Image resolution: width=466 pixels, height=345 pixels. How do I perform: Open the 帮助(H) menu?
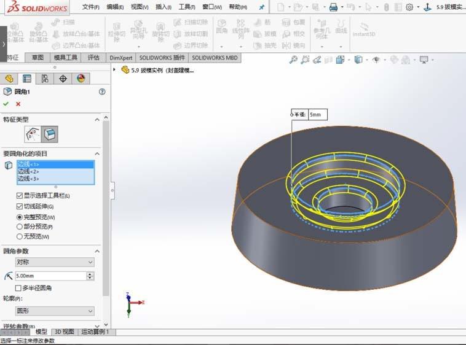coord(238,7)
